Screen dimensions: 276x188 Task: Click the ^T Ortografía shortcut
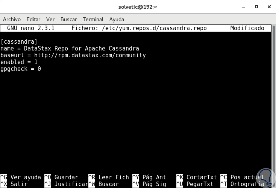point(242,184)
